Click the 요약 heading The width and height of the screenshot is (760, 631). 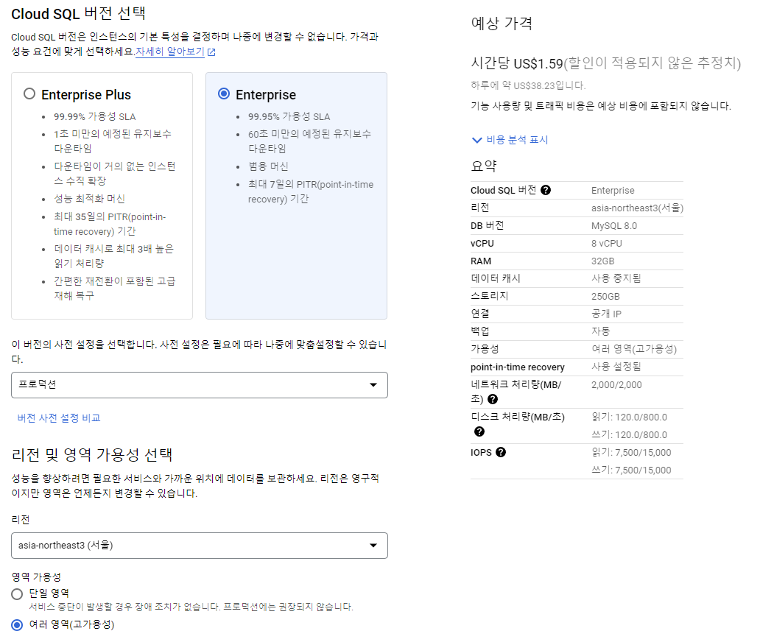(484, 166)
